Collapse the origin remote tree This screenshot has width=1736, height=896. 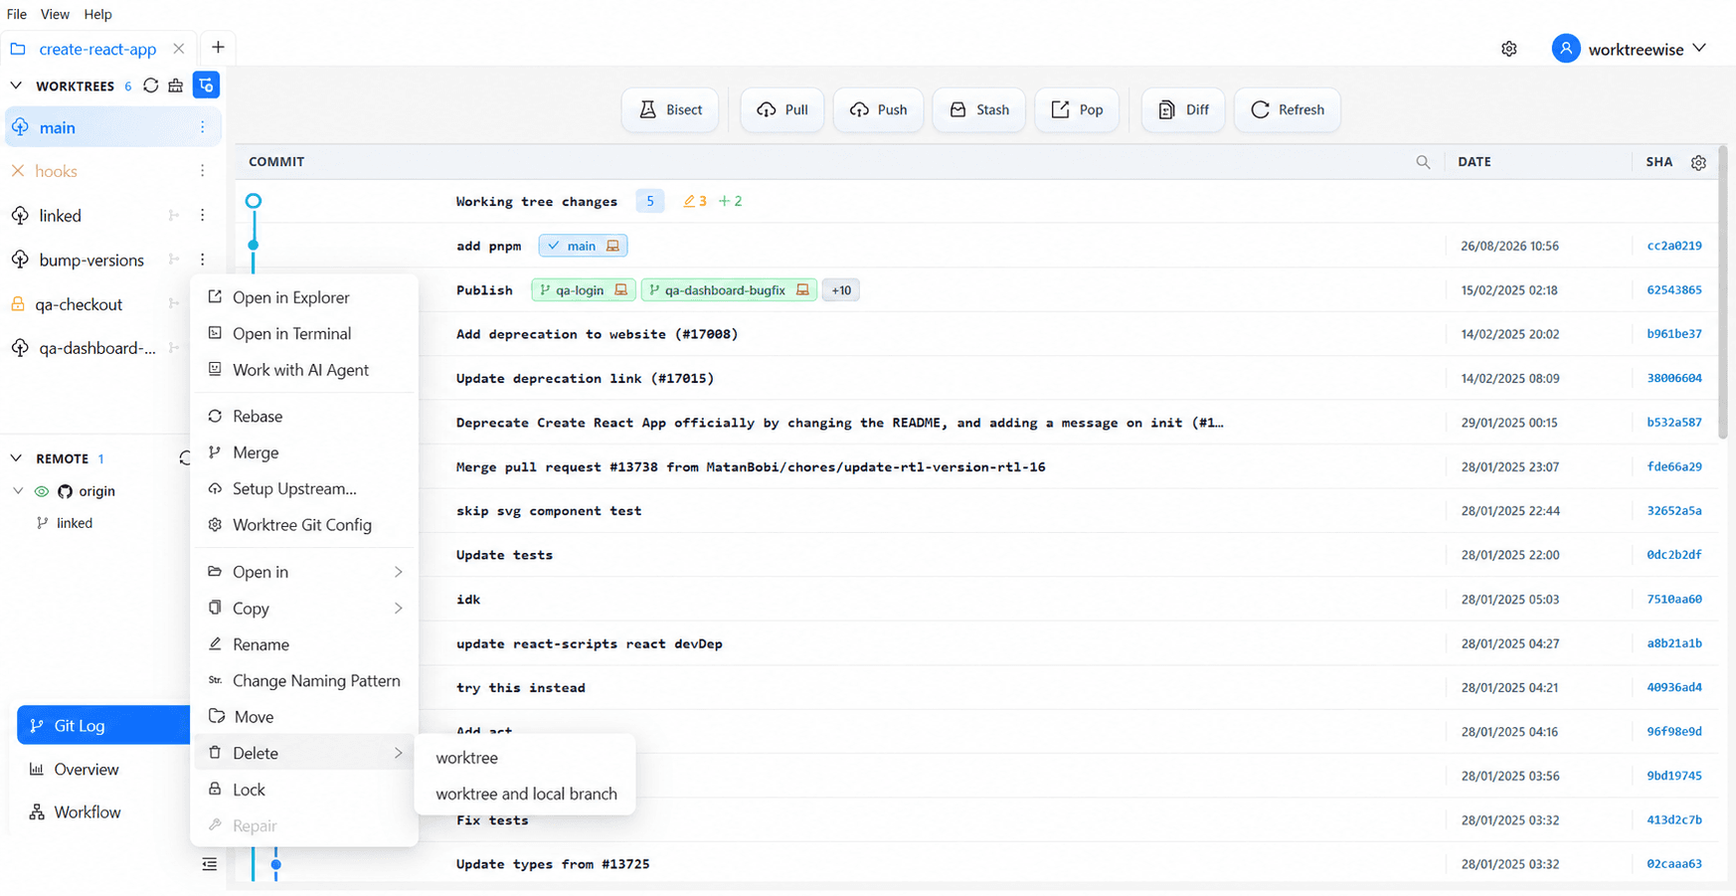click(18, 491)
